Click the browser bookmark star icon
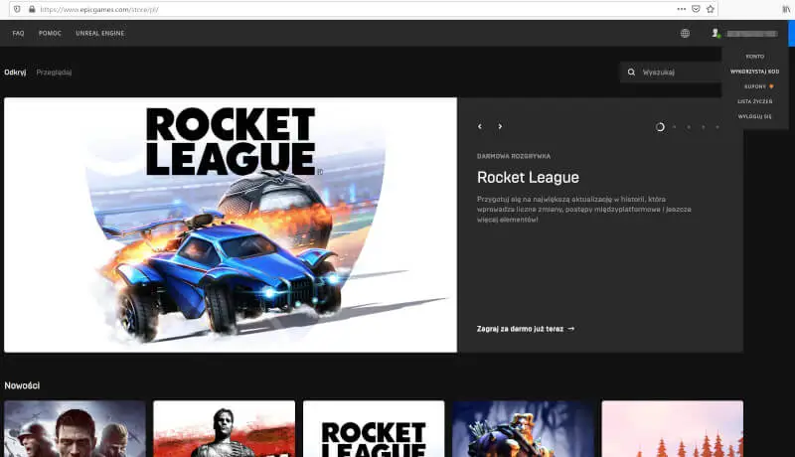This screenshot has height=457, width=795. pyautogui.click(x=711, y=8)
